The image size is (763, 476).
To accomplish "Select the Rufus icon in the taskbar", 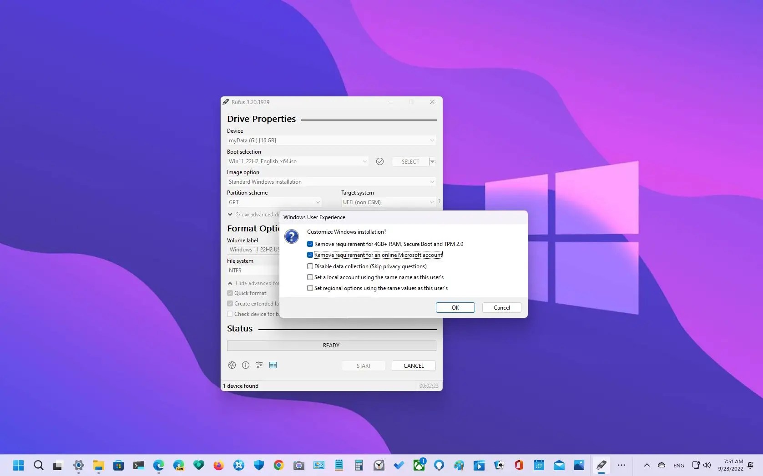I will pos(601,465).
